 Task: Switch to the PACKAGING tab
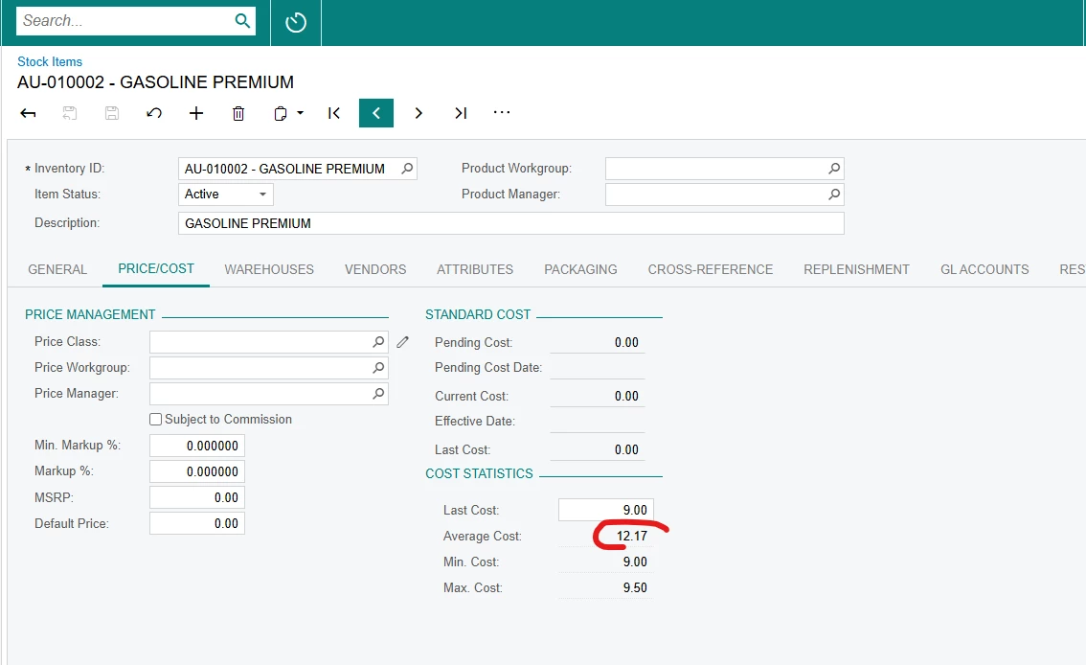580,269
